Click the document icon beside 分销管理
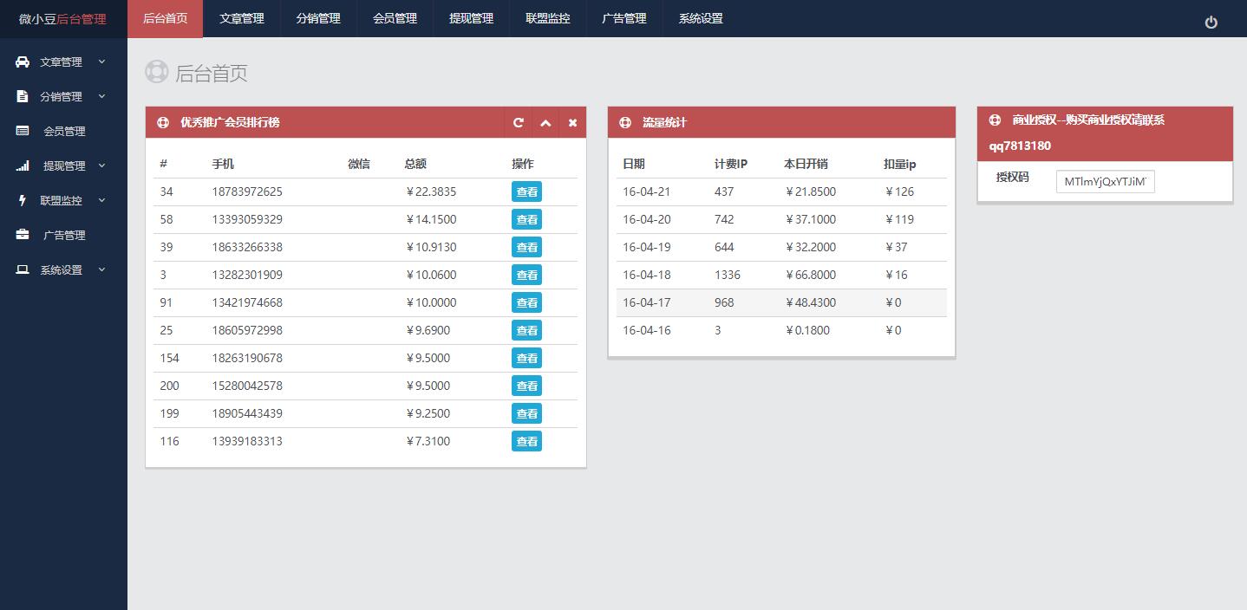The width and height of the screenshot is (1247, 610). pos(23,97)
